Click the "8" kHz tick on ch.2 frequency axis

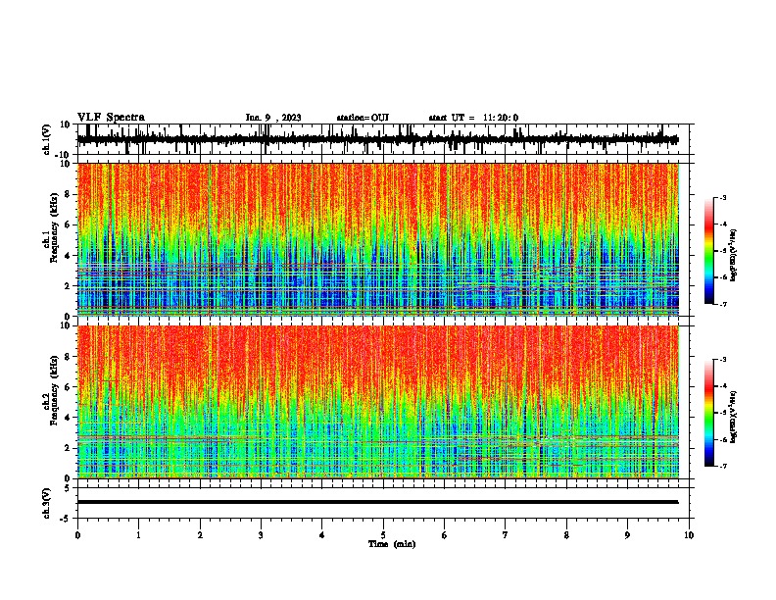[x=68, y=357]
